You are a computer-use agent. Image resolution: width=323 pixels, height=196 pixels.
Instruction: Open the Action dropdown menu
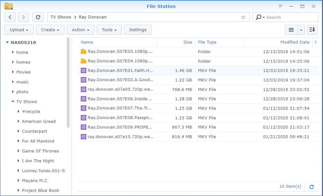[80, 30]
